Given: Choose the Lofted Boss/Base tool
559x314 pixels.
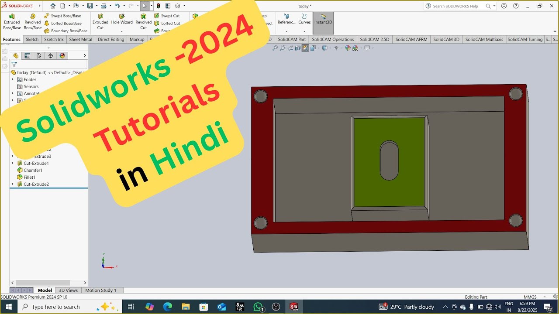Looking at the screenshot, I should coord(63,24).
